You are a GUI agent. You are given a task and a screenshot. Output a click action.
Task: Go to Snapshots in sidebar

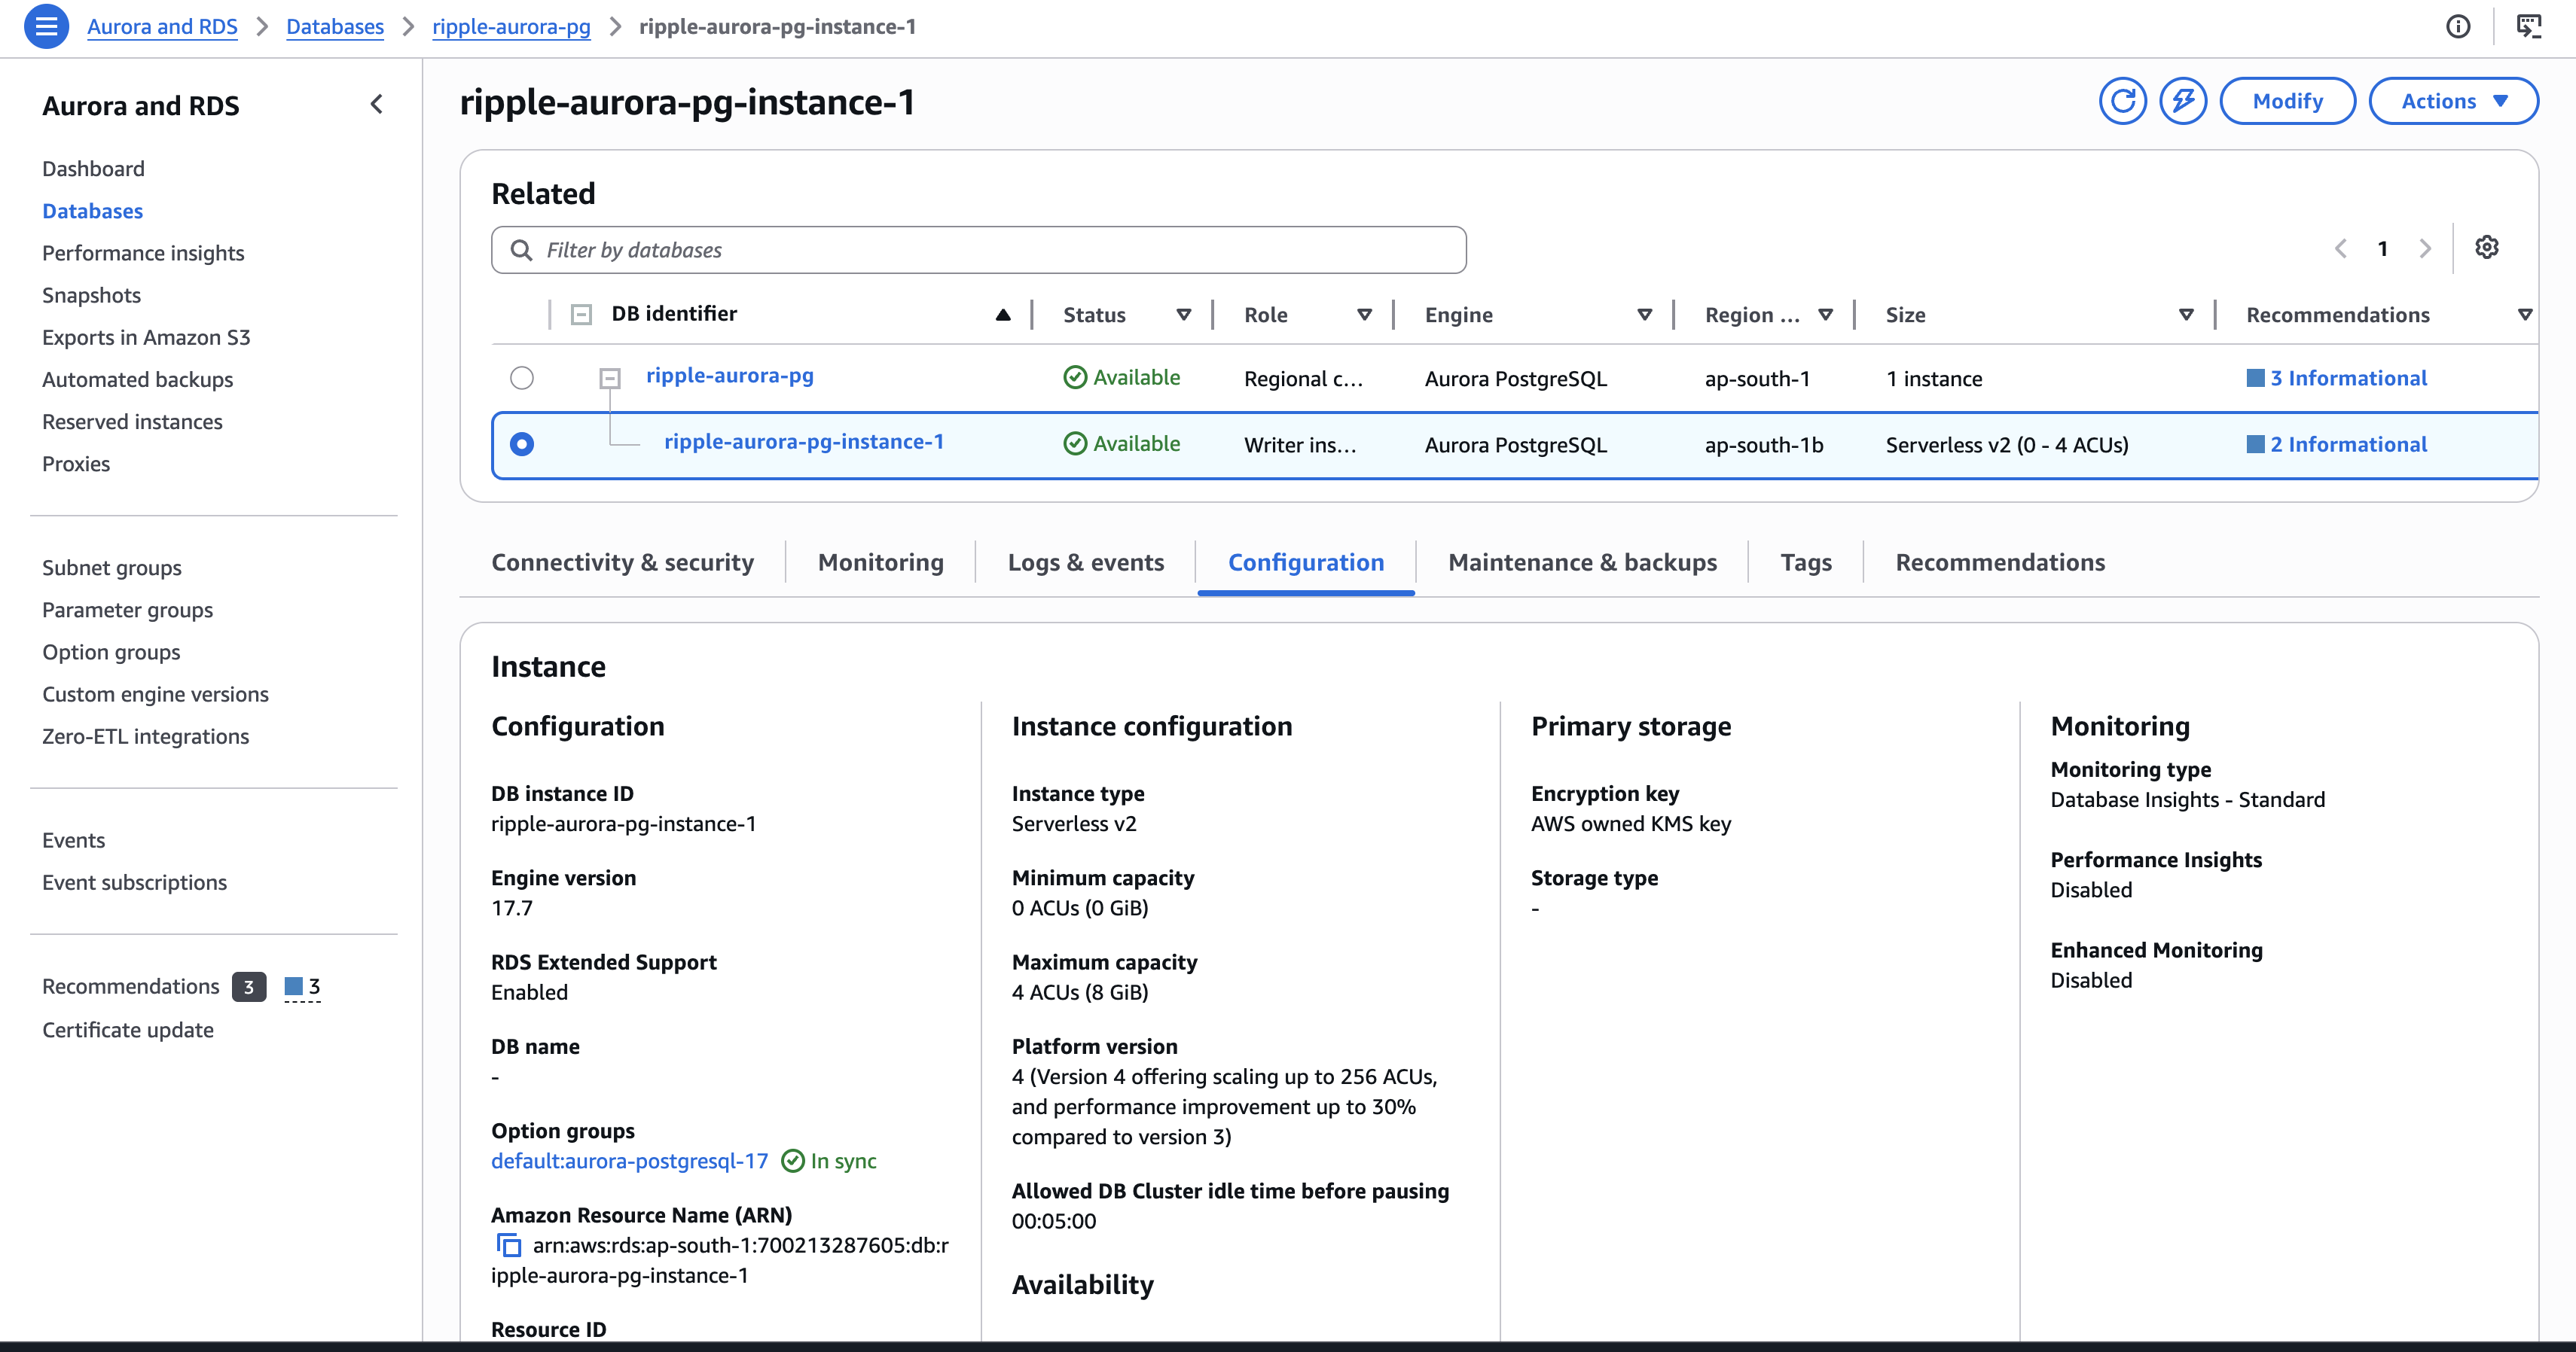click(91, 296)
